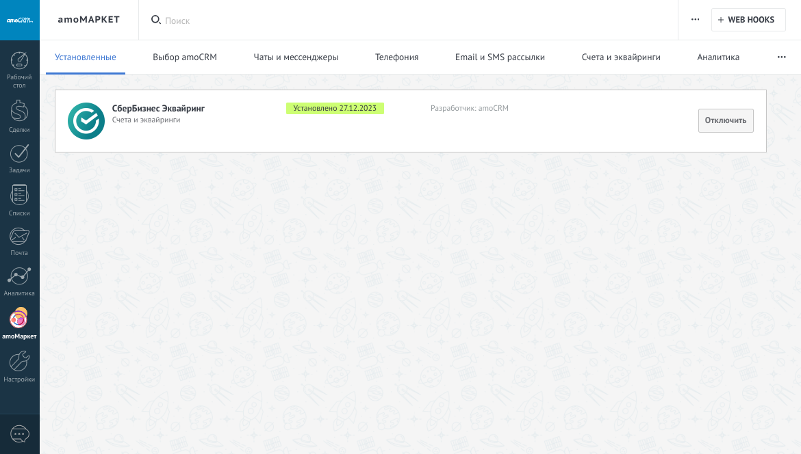The width and height of the screenshot is (801, 454).
Task: Open Настройки wrench icon
Action: click(x=19, y=362)
